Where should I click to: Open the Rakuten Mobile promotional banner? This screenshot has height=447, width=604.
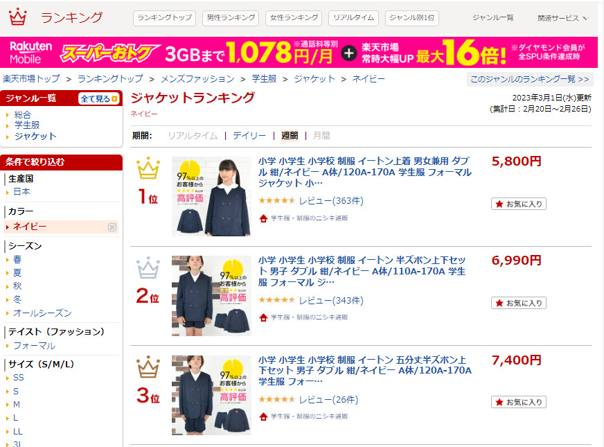[x=299, y=53]
